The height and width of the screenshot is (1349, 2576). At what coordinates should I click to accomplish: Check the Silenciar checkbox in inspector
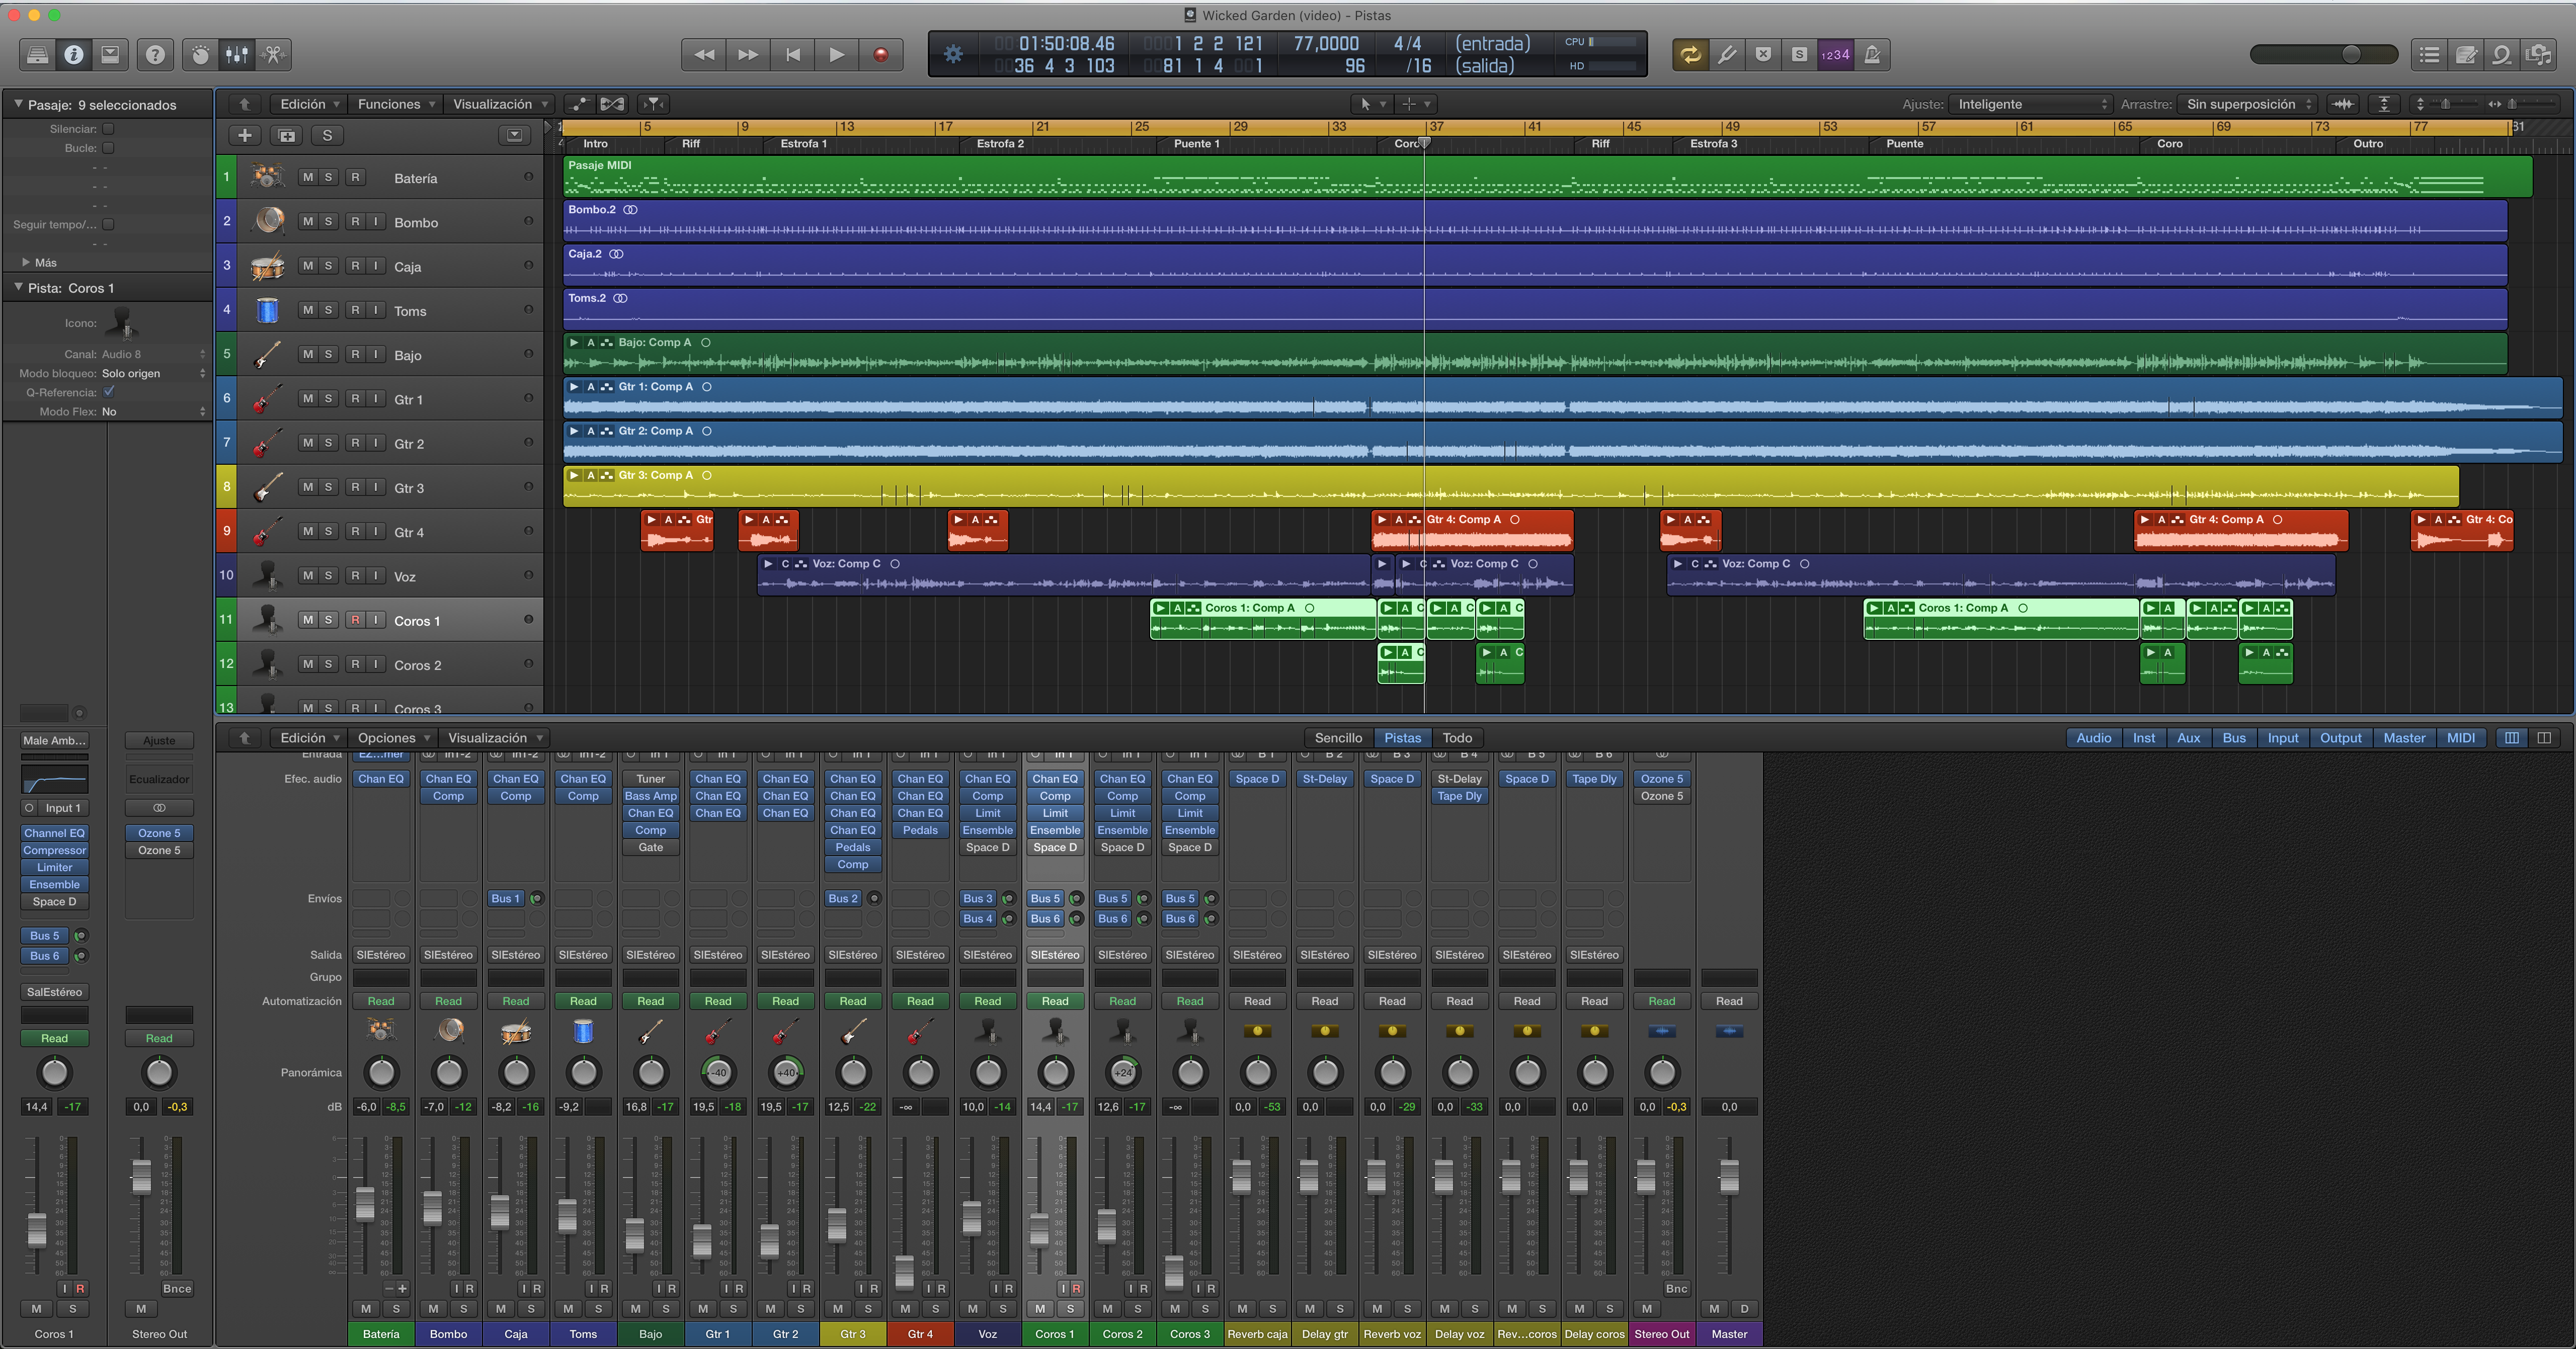click(108, 129)
